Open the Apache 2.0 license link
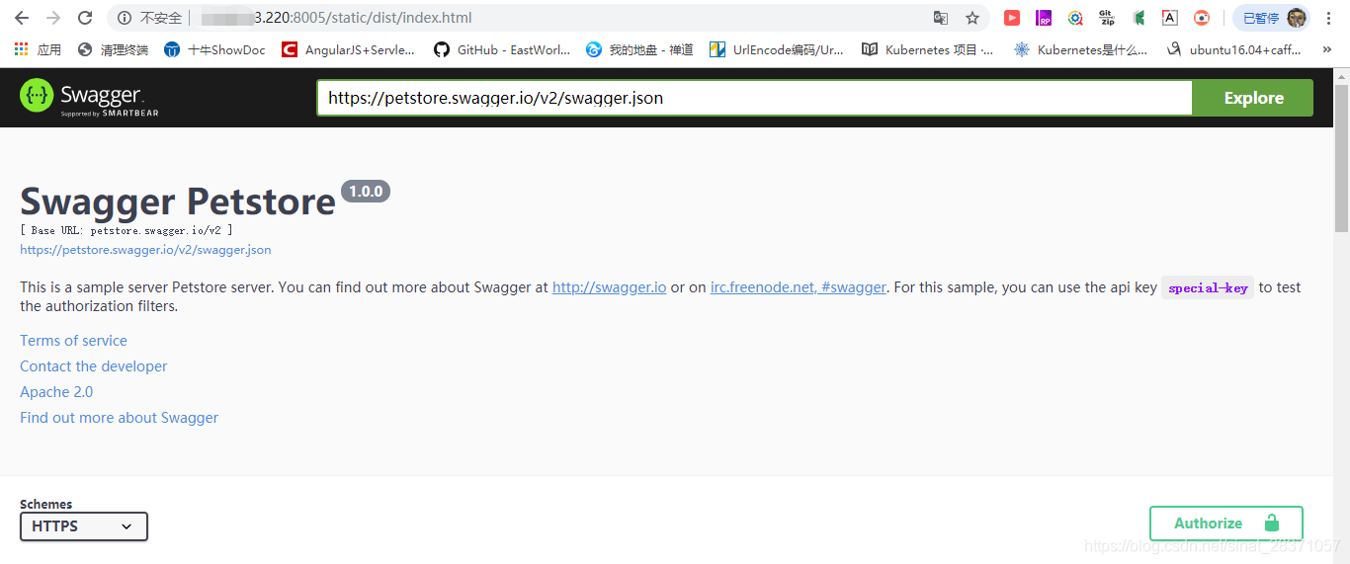The height and width of the screenshot is (564, 1350). pos(56,392)
